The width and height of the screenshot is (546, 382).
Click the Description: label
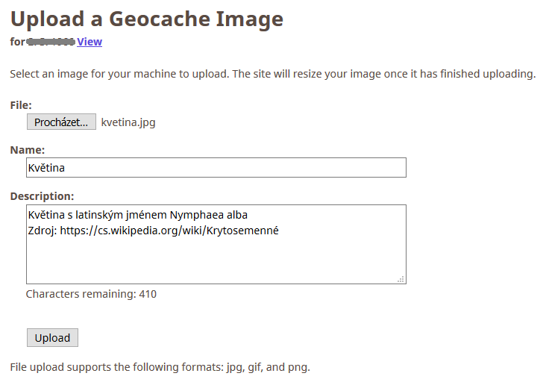click(x=42, y=196)
